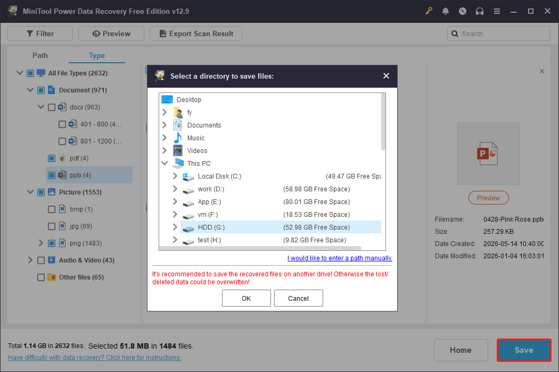Switch to the Type tab

pos(96,55)
